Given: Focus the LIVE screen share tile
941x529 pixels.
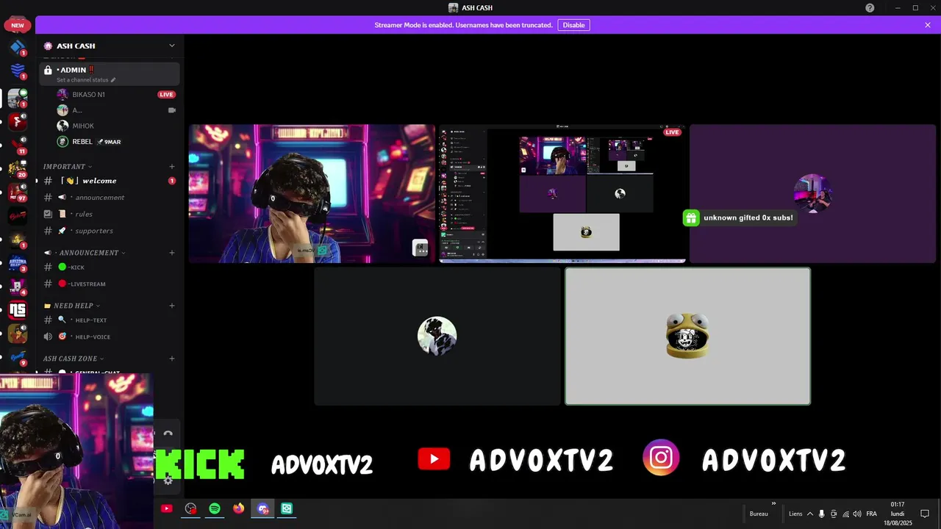Looking at the screenshot, I should (562, 193).
